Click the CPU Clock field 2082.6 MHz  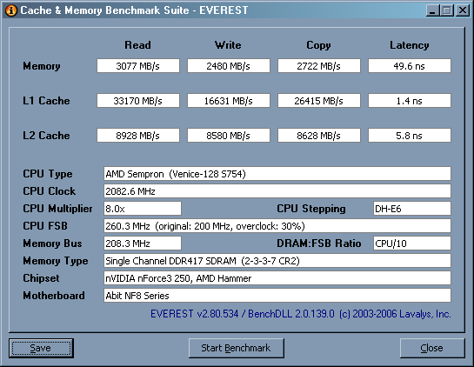(277, 191)
